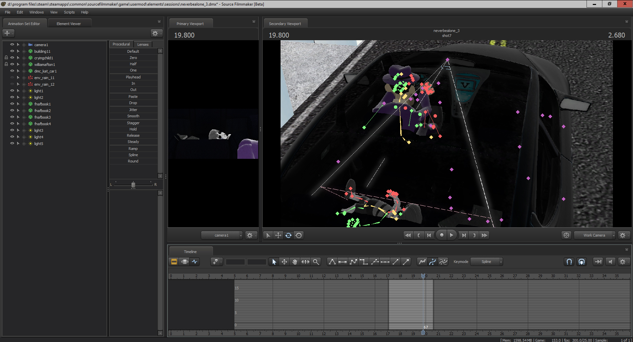
Task: Click the L-R procedural slider handle
Action: tap(133, 185)
